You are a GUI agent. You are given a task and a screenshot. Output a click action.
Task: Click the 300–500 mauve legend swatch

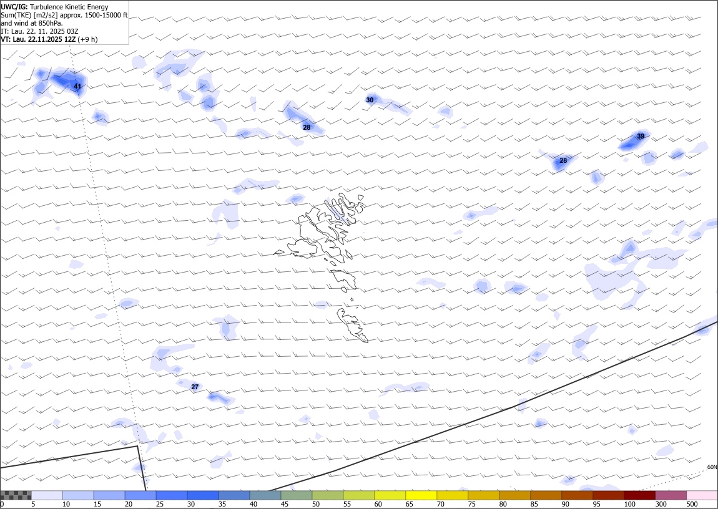click(671, 495)
